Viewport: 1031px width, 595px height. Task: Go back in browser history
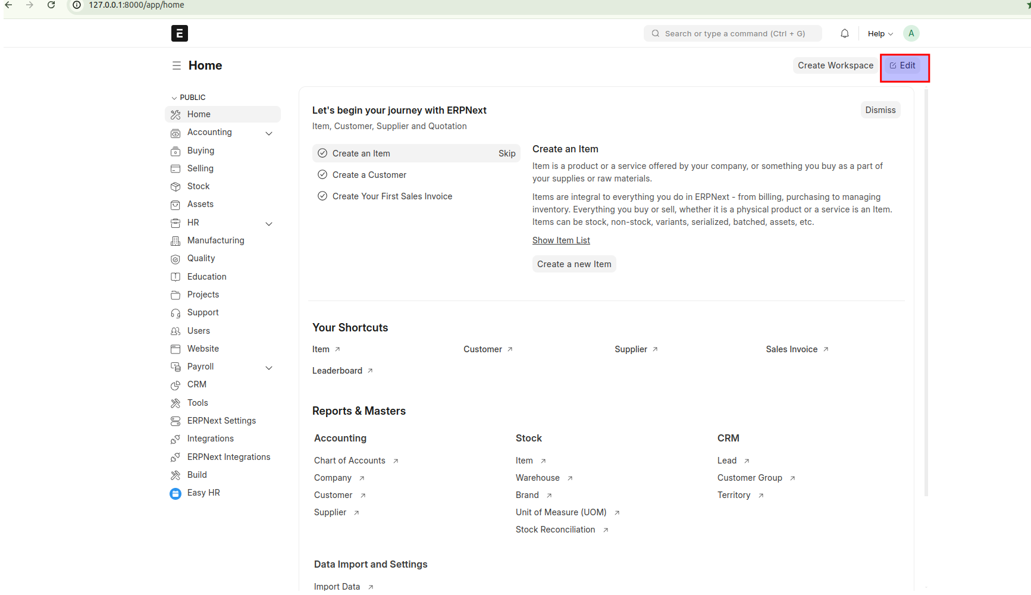click(9, 5)
